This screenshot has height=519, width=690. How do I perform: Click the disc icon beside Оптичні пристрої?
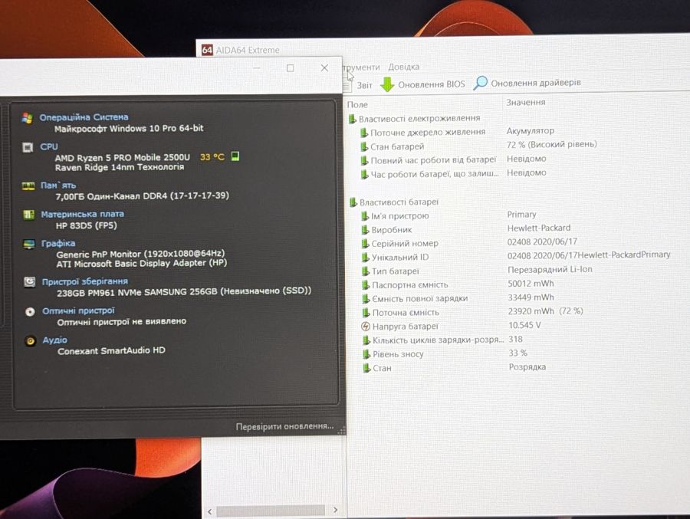(x=30, y=312)
